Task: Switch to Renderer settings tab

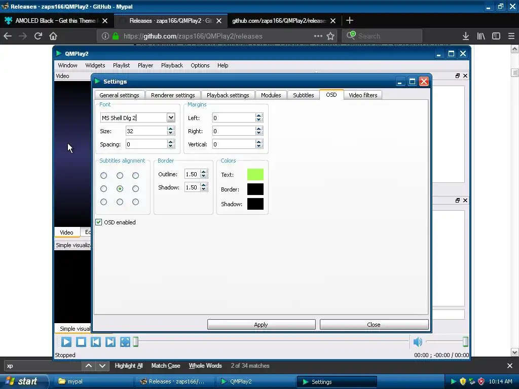Action: (173, 95)
